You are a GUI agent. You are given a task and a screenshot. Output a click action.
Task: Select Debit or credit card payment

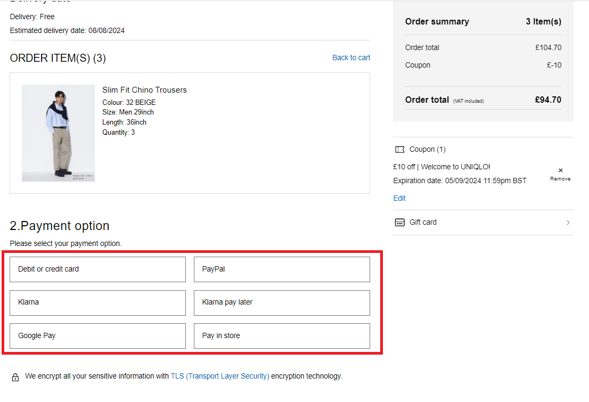97,269
